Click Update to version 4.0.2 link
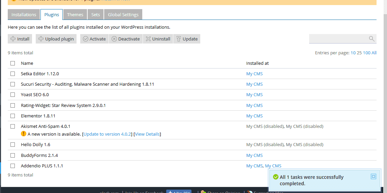The image size is (387, 193). [107, 134]
